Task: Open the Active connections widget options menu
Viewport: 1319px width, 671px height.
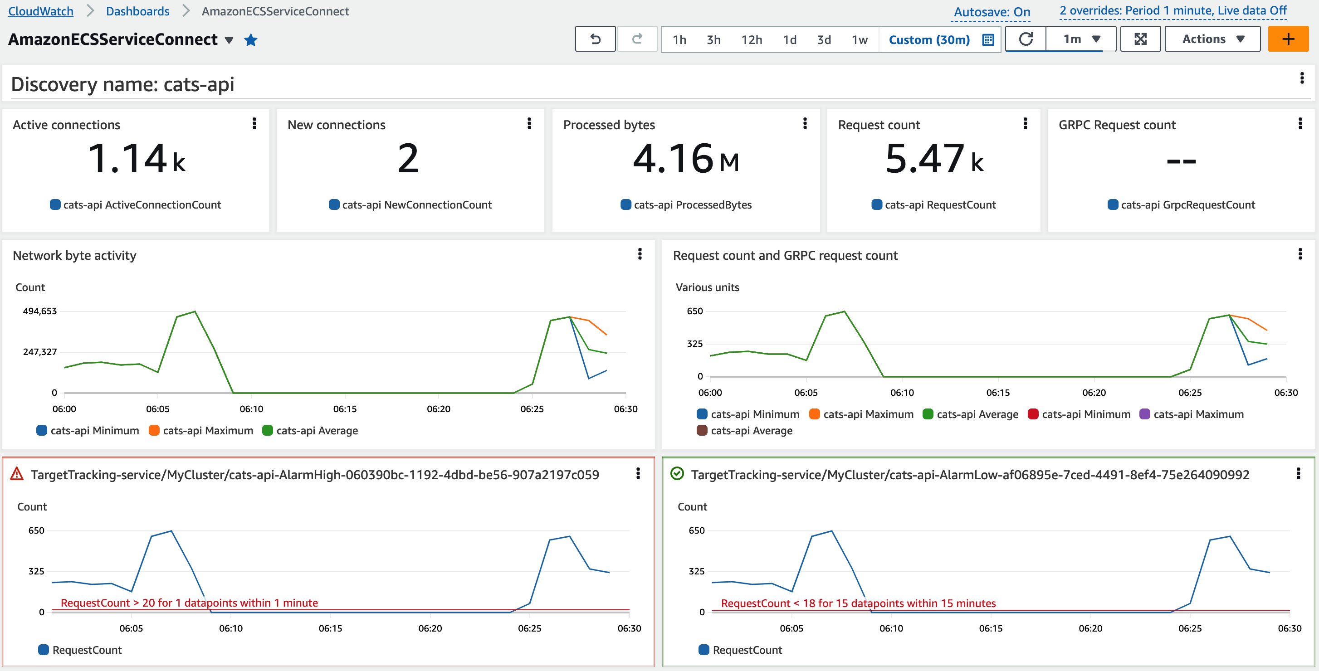Action: point(254,123)
